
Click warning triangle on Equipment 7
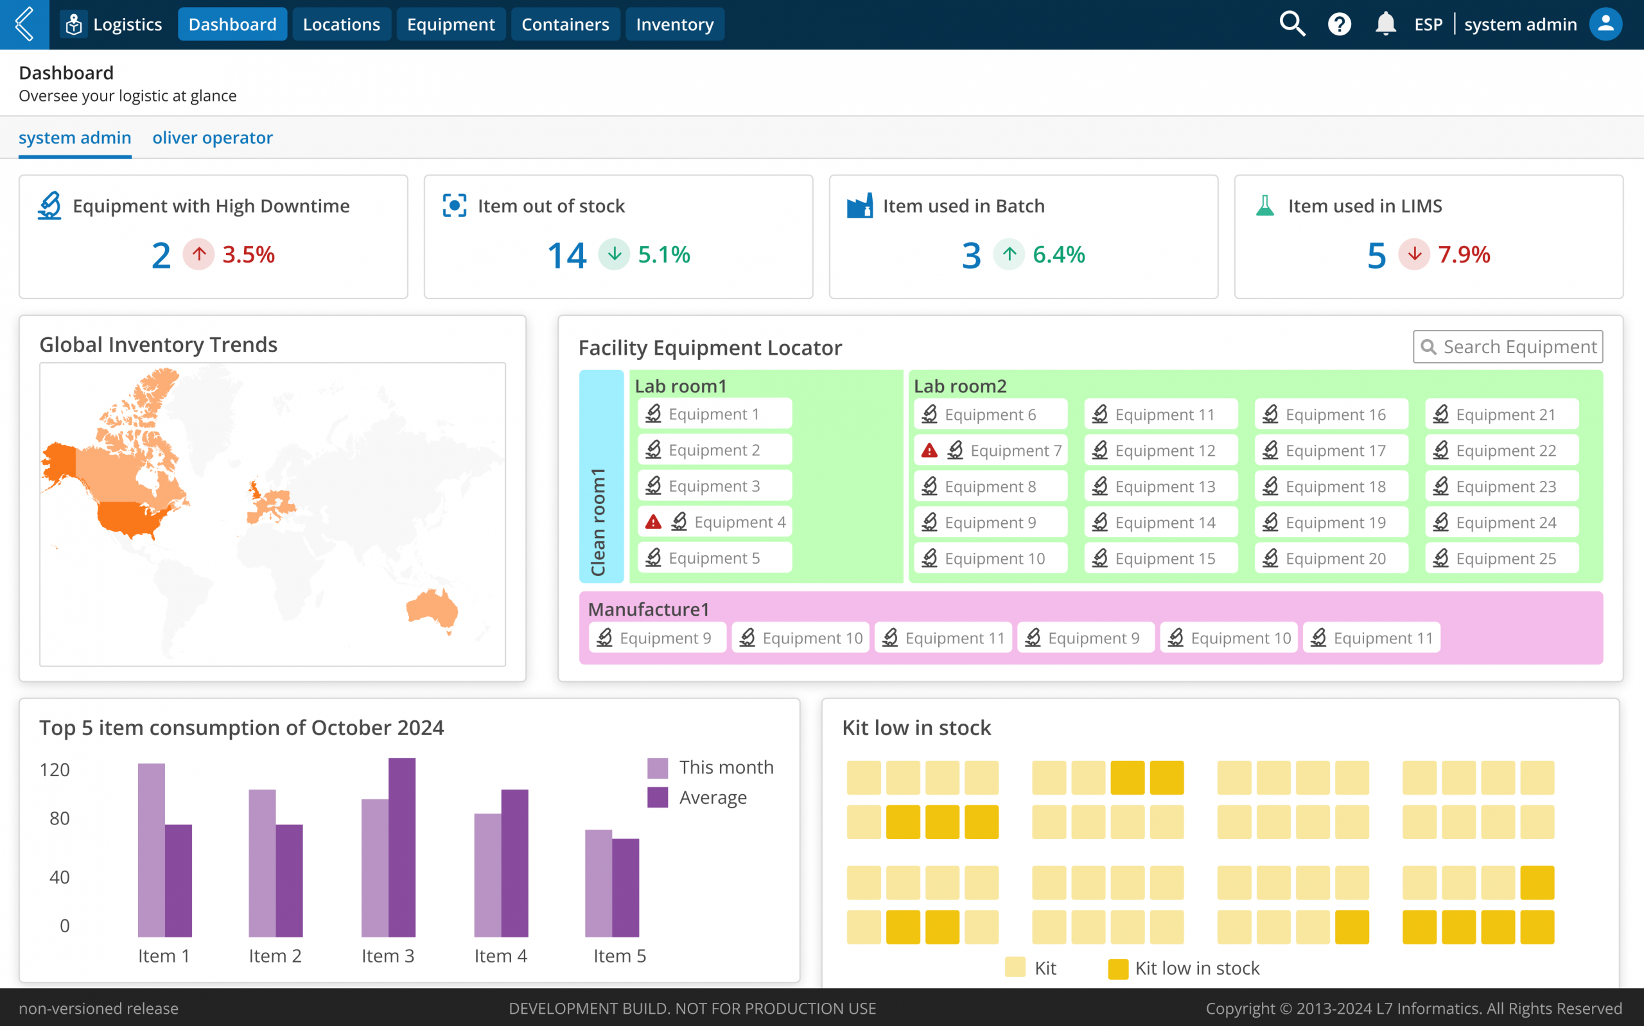[x=929, y=451]
